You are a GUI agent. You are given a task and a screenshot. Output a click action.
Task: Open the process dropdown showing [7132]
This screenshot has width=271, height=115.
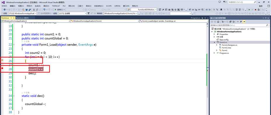23,13
